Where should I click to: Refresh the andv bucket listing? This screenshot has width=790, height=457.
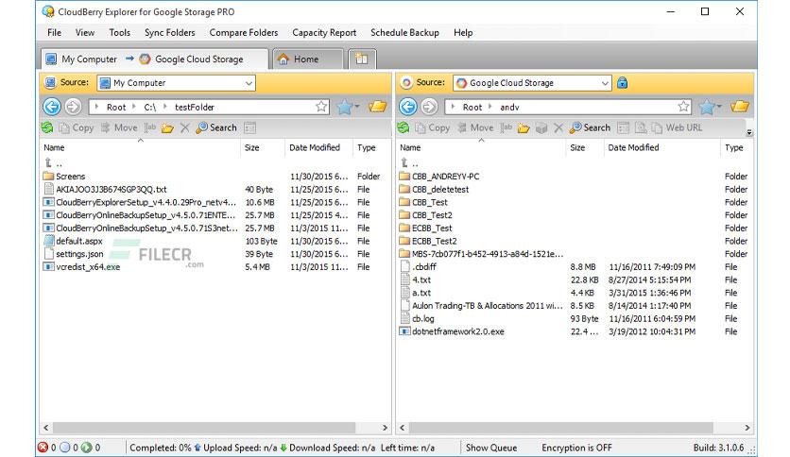[x=404, y=127]
